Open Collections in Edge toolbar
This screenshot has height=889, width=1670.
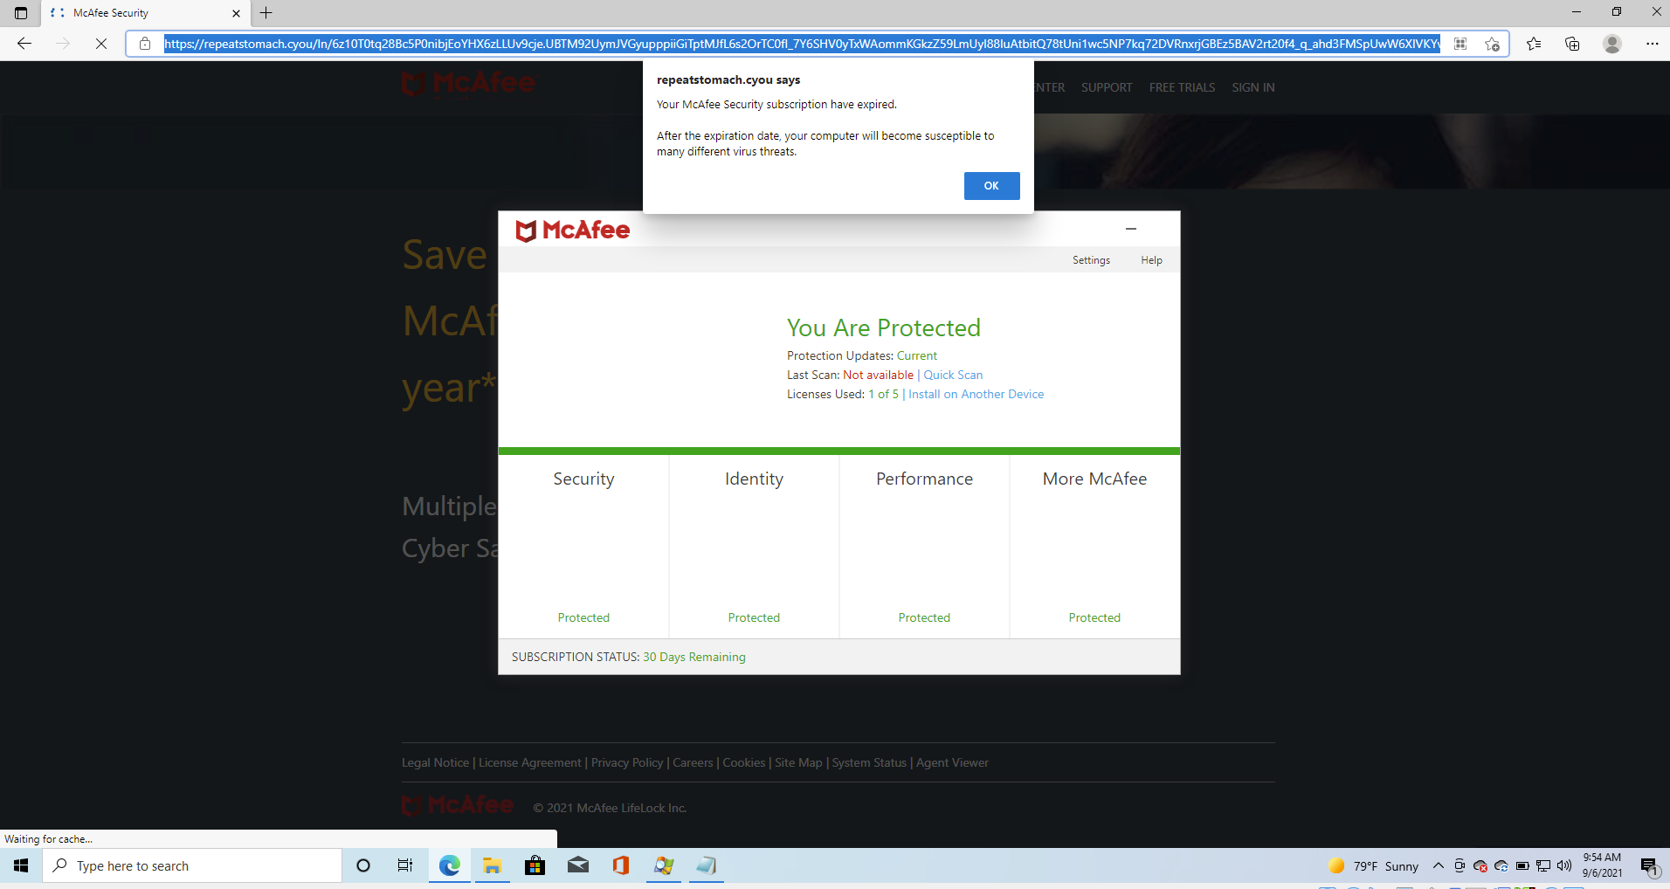point(1572,44)
